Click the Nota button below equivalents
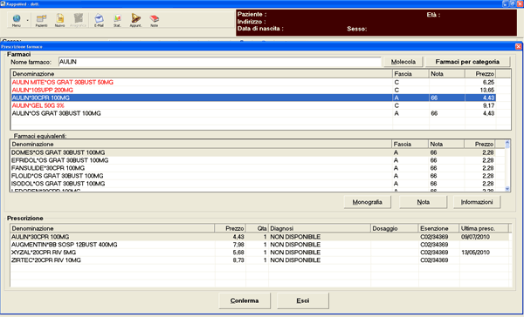This screenshot has width=524, height=317. [x=423, y=202]
